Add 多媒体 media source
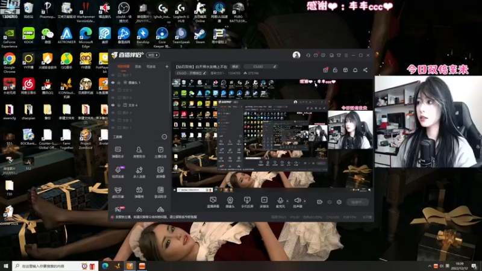The image size is (482, 271). click(264, 202)
